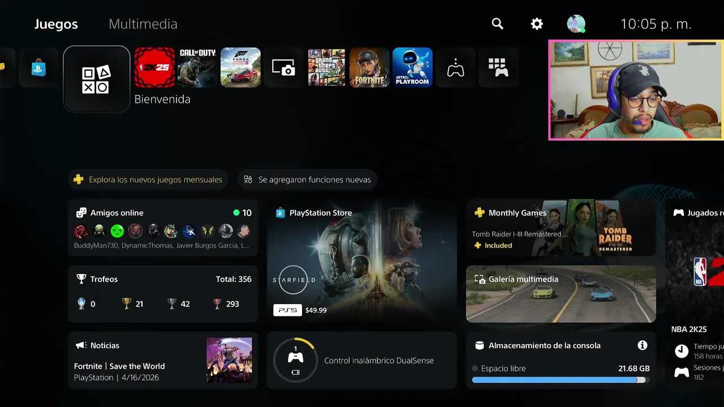
Task: Open the Noticias card megaphone icon
Action: pyautogui.click(x=81, y=345)
